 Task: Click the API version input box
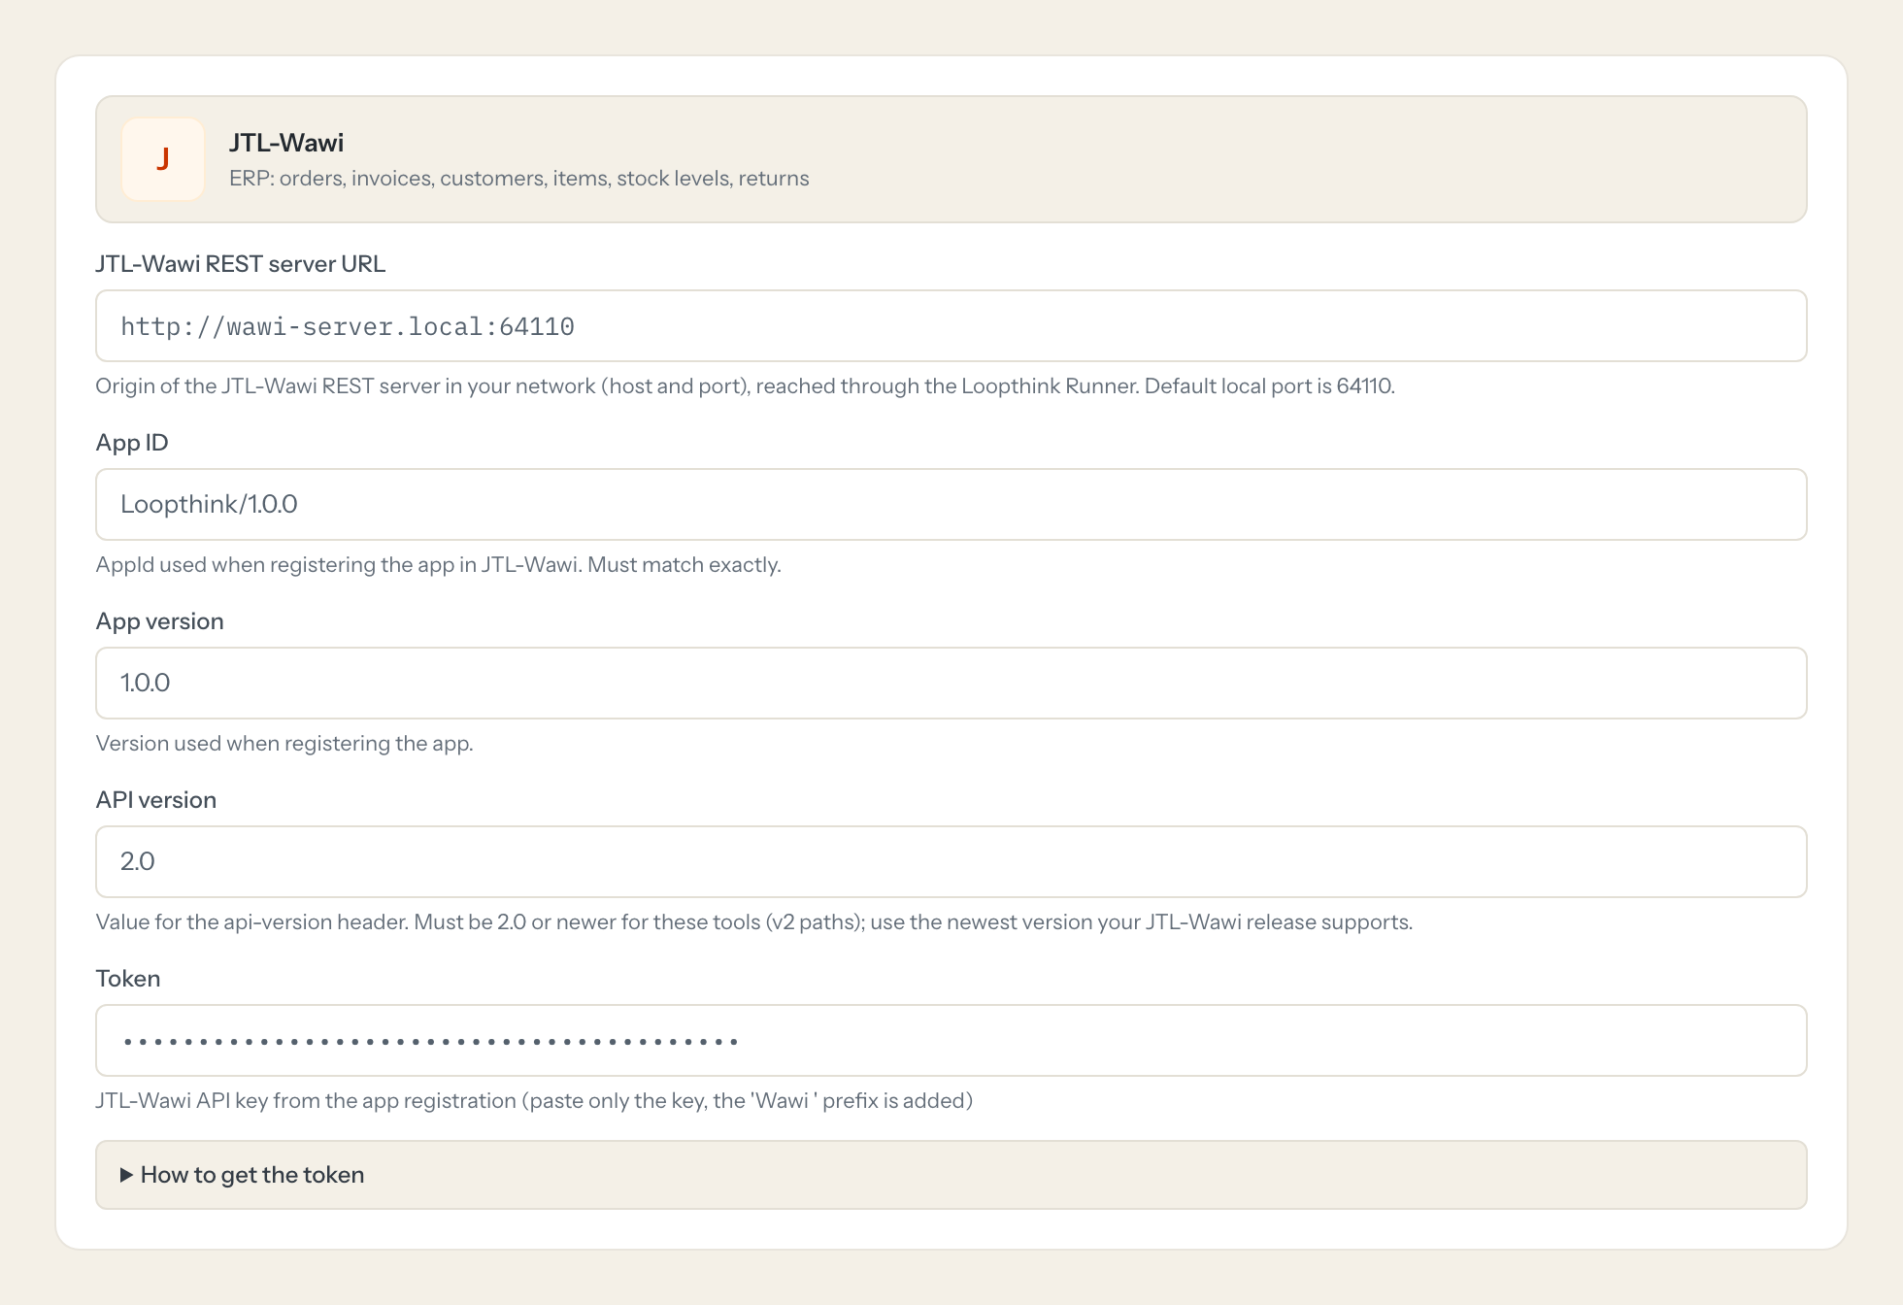pyautogui.click(x=951, y=862)
